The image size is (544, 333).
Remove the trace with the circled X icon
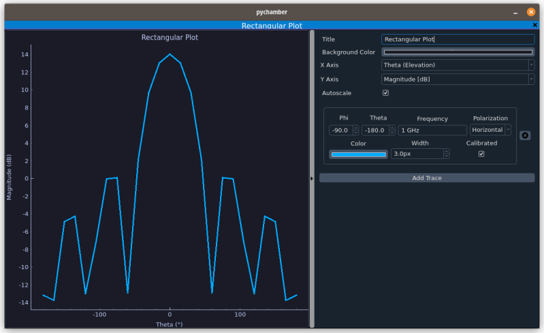click(525, 135)
